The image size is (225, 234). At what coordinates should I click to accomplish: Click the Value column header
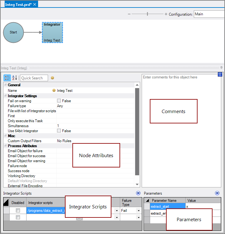[x=203, y=201]
